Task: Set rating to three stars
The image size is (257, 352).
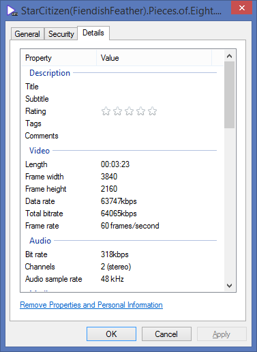Action: (x=129, y=111)
